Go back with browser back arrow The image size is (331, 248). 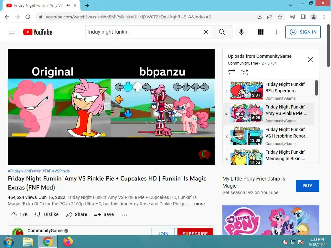(7, 17)
